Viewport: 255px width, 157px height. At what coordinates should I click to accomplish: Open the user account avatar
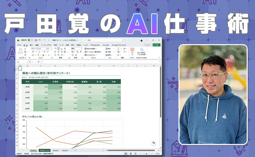tap(142, 40)
